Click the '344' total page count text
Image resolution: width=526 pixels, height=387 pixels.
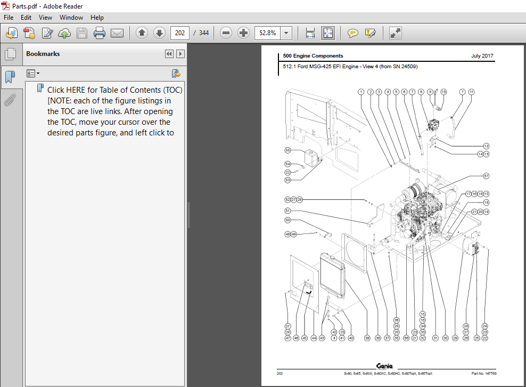203,33
